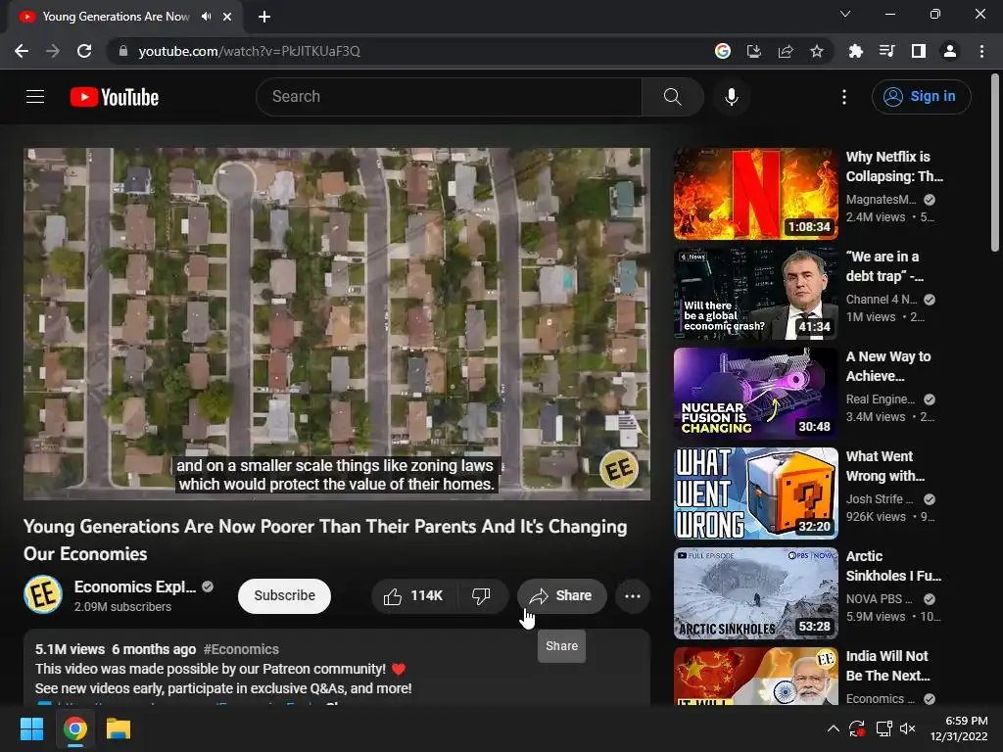This screenshot has height=752, width=1003.
Task: Click the lock site info icon
Action: click(123, 51)
